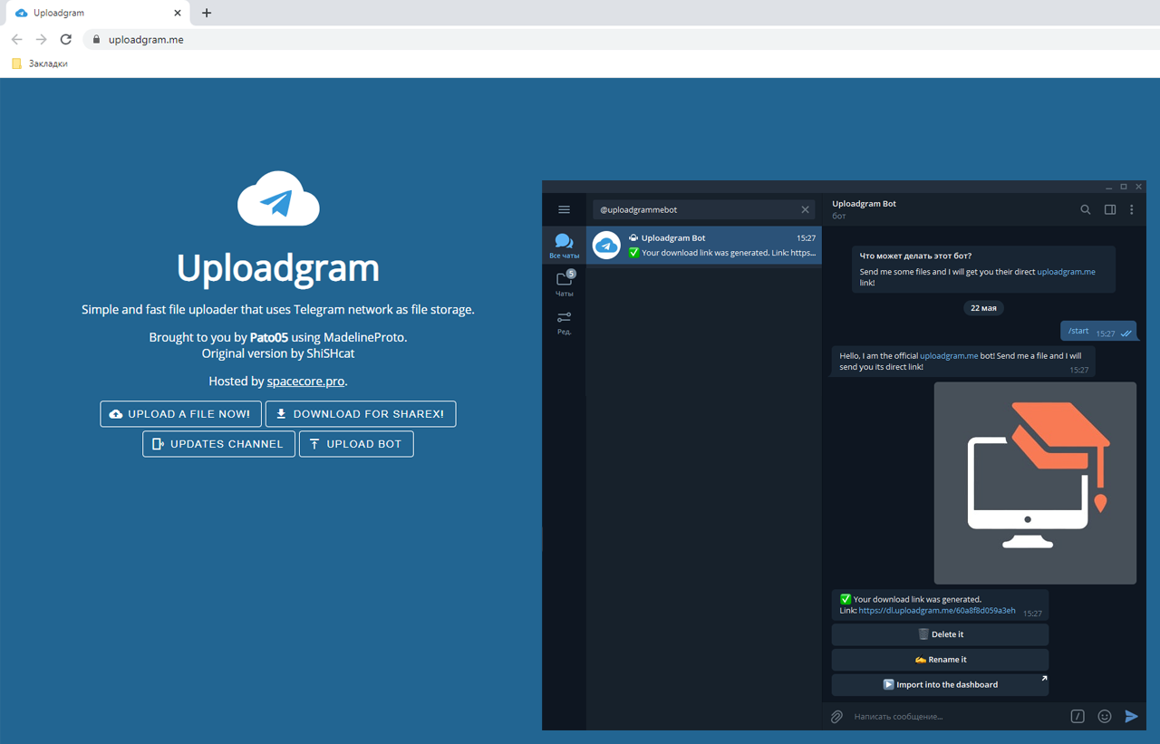The width and height of the screenshot is (1160, 744).
Task: Select the Uploadgram Bot chat entry
Action: coord(704,246)
